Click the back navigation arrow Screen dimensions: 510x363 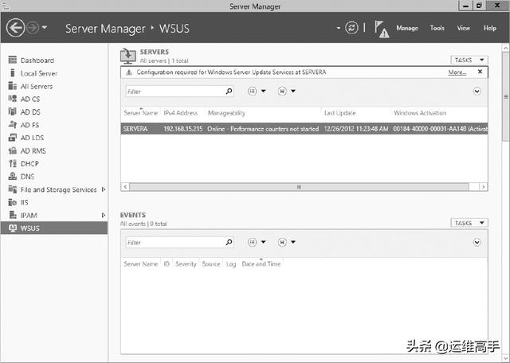tap(15, 28)
